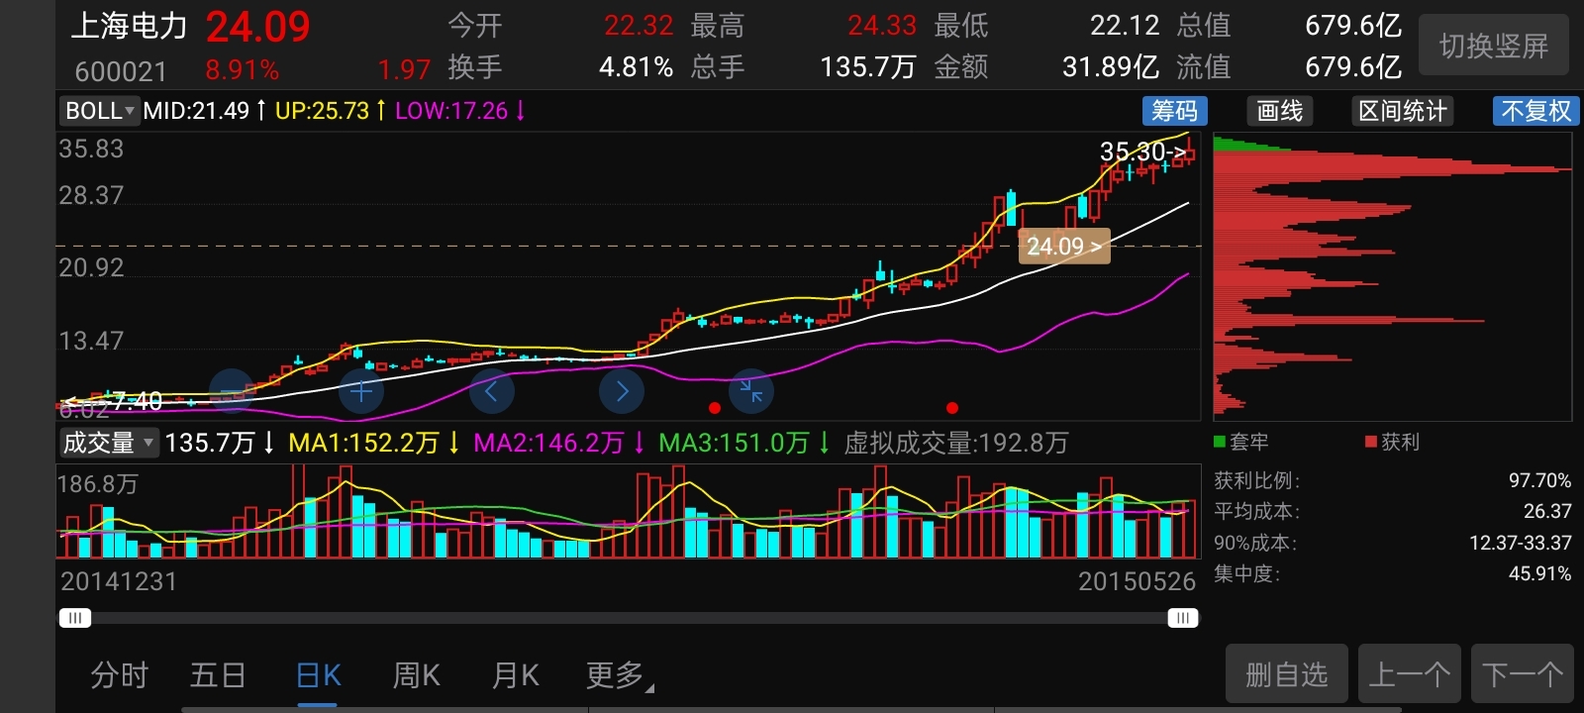Viewport: 1584px width, 713px height.
Task: Click 切换竖屏 to switch to portrait
Action: click(x=1494, y=46)
